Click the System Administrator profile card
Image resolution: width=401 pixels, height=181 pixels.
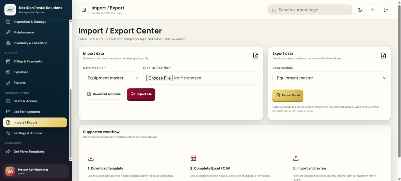point(36,171)
